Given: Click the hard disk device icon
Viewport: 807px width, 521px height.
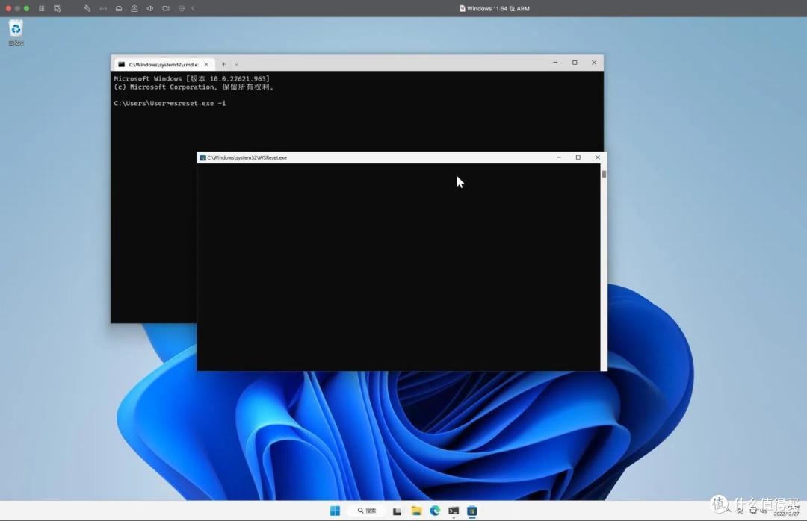Looking at the screenshot, I should pos(119,8).
